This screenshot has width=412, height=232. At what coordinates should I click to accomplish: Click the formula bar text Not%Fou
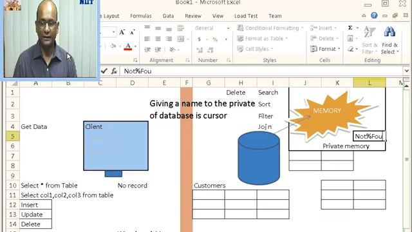[138, 71]
